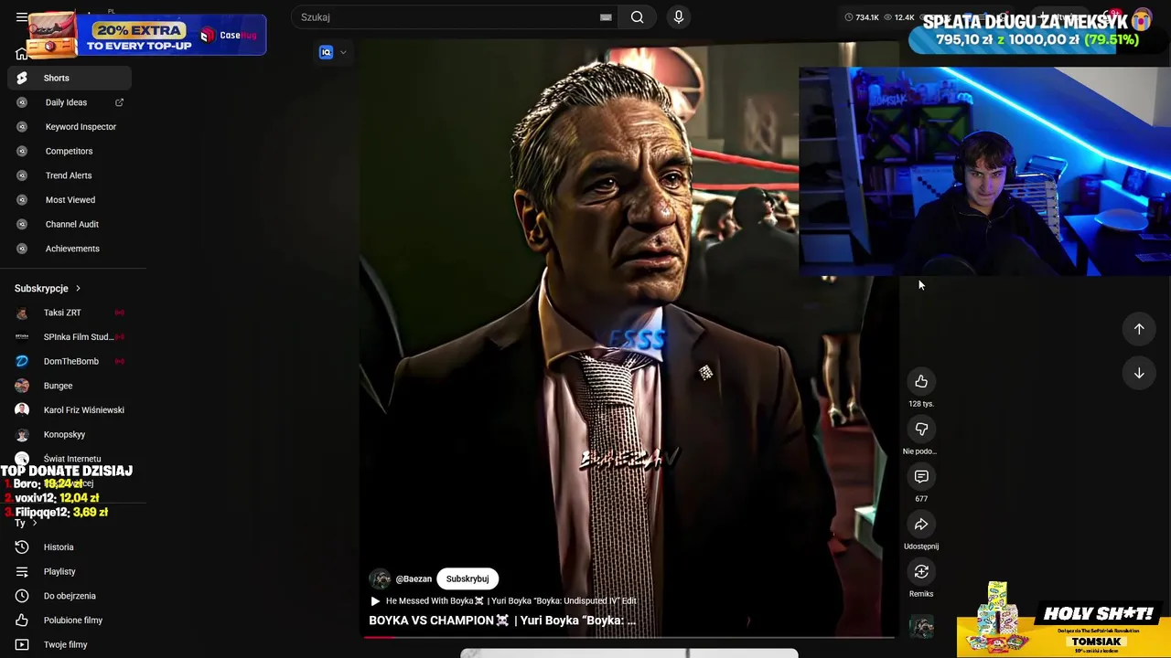Open the @Baezan channel name
The width and height of the screenshot is (1171, 658).
[x=414, y=578]
